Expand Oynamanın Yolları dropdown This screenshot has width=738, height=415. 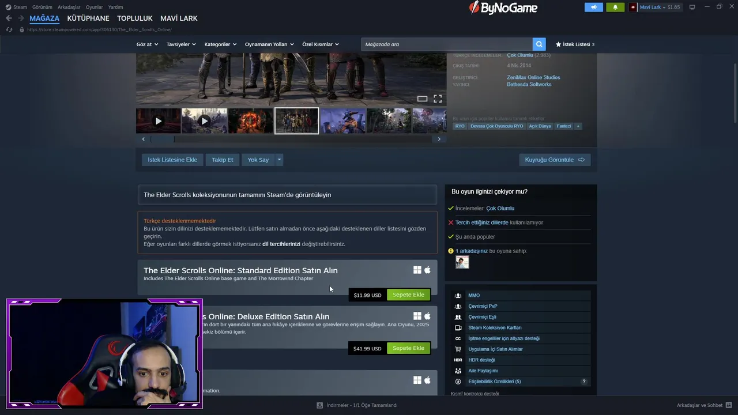(x=269, y=44)
